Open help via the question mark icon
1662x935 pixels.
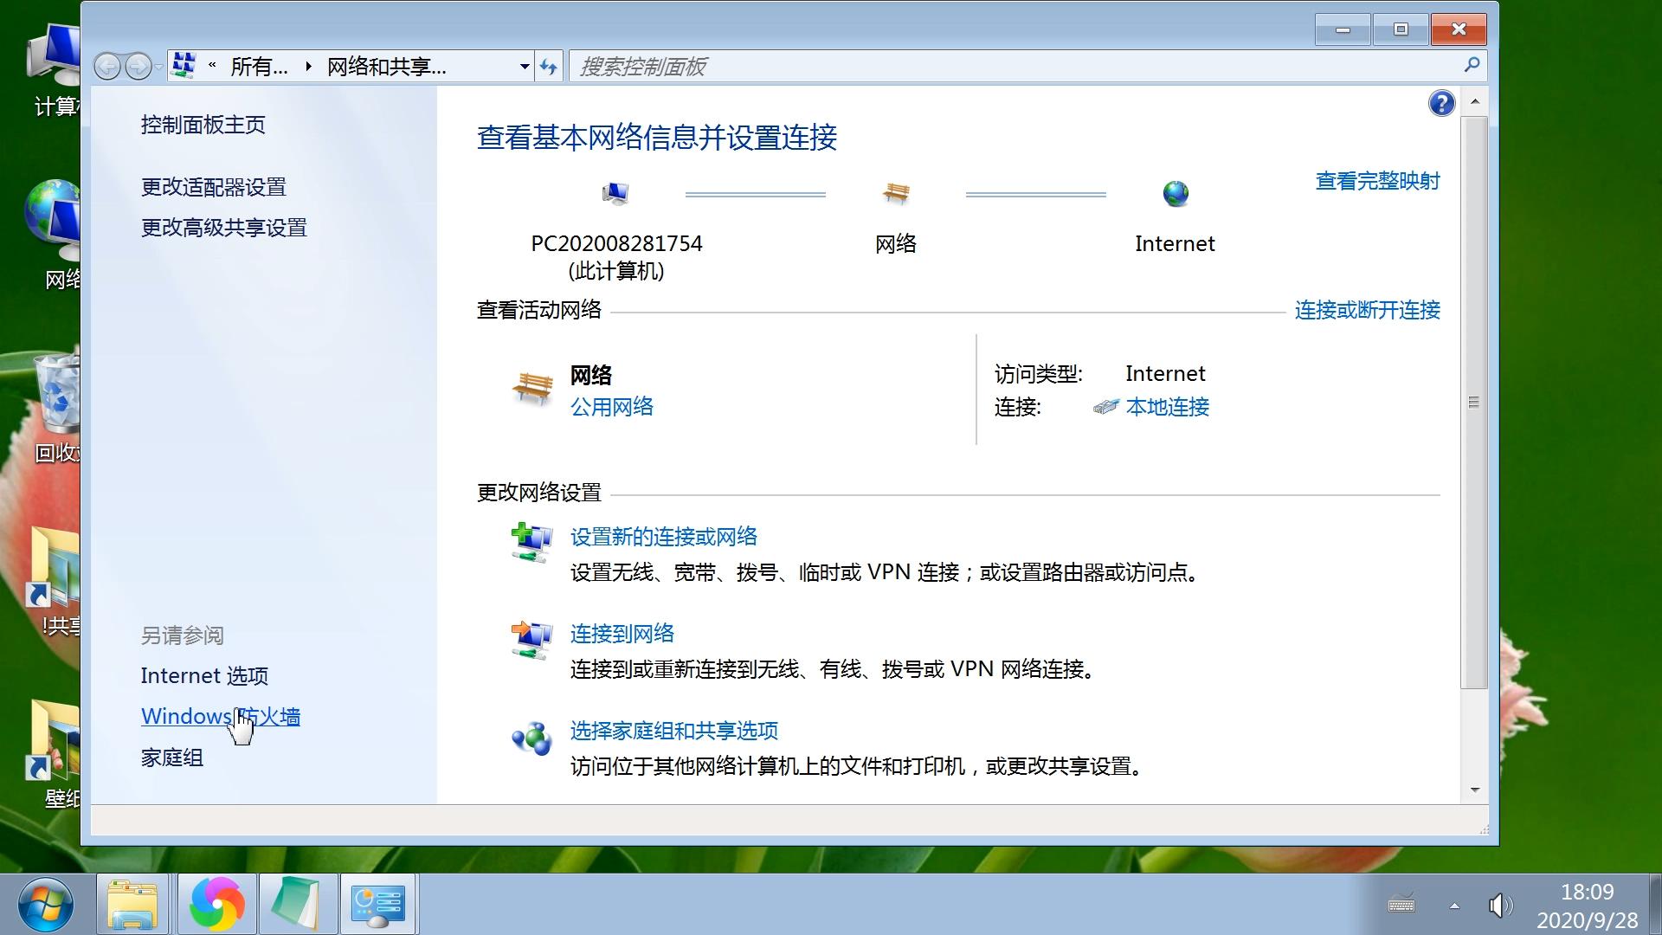[1440, 102]
